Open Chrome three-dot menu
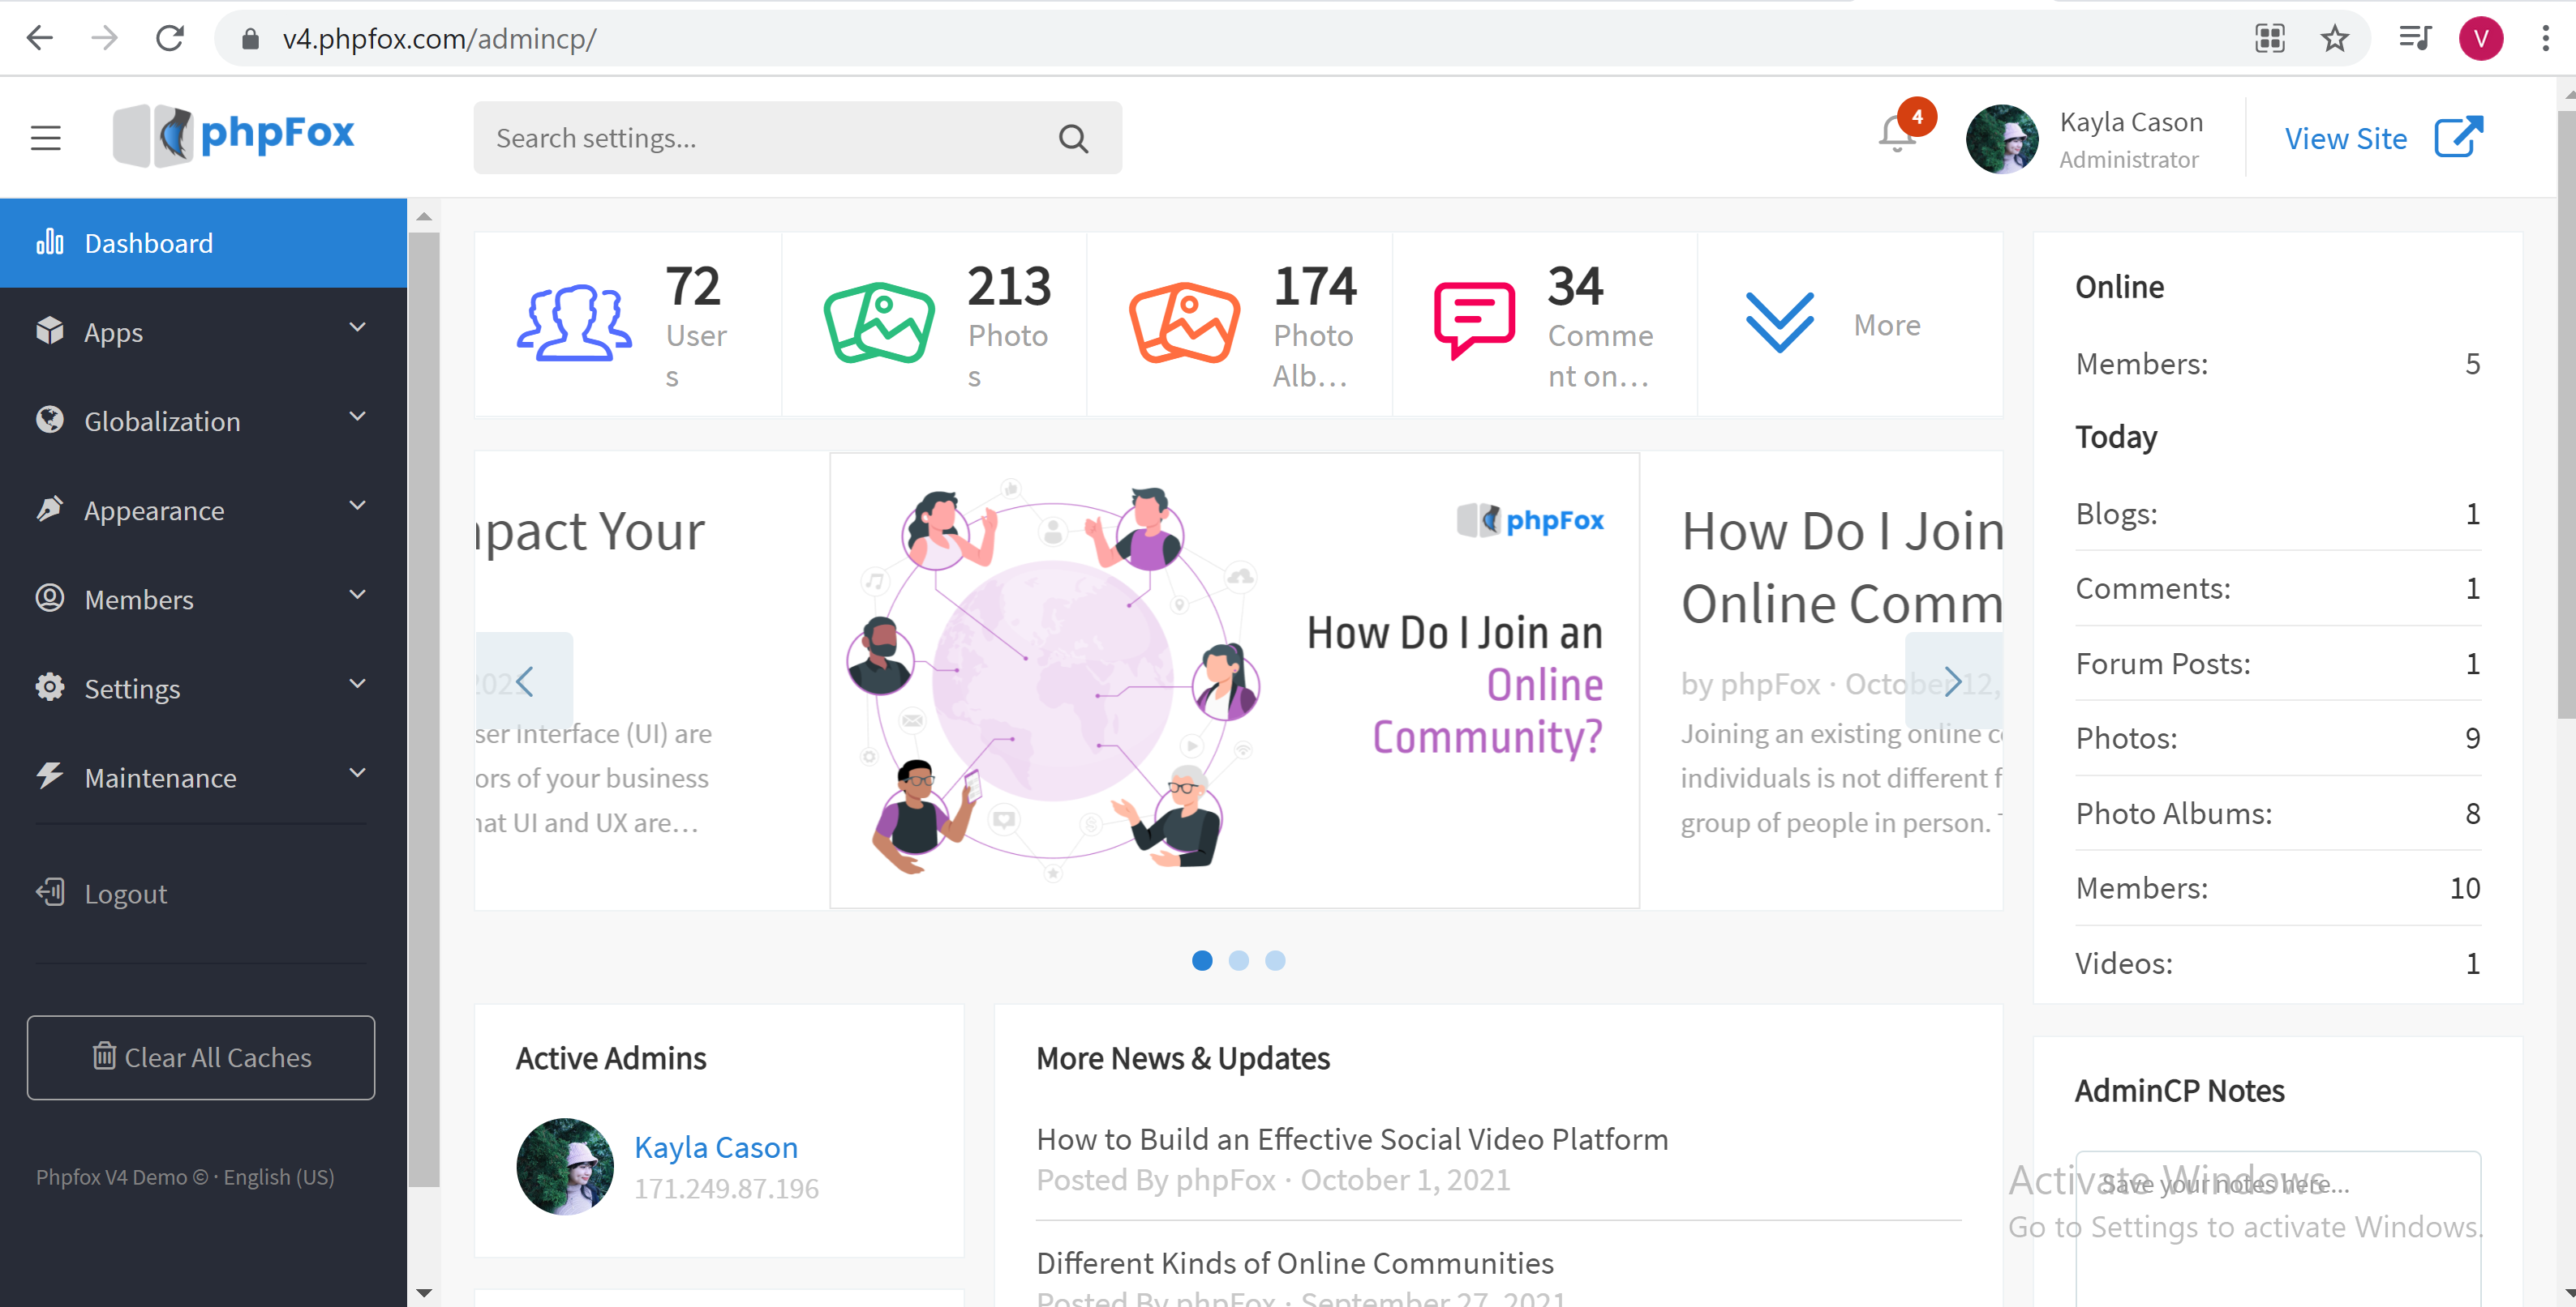The width and height of the screenshot is (2576, 1307). click(2545, 38)
